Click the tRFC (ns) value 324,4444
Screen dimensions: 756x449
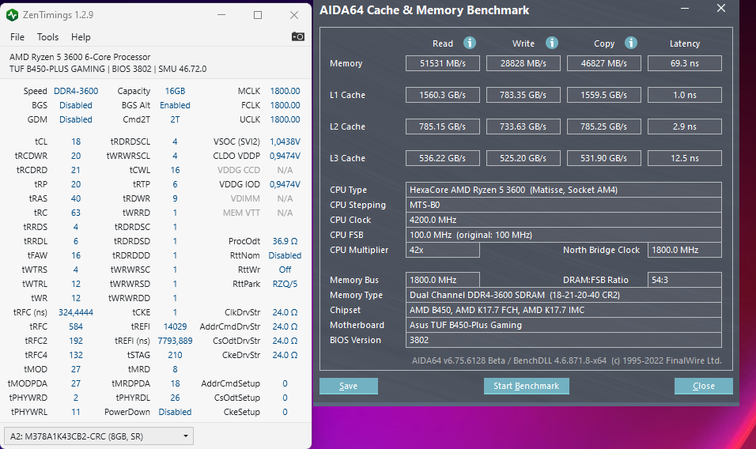pos(76,312)
